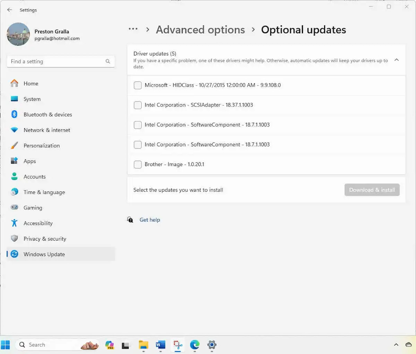416x354 pixels.
Task: Navigate to Advanced options via breadcrumb
Action: tap(200, 29)
